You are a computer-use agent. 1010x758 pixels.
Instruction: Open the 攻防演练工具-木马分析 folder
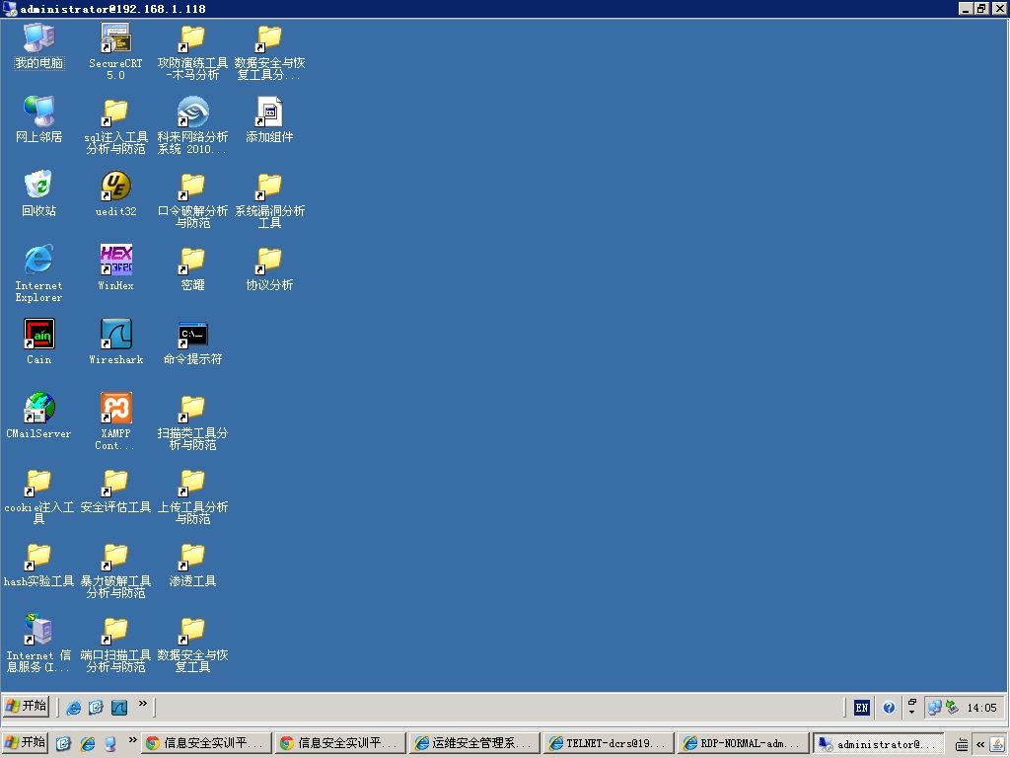pos(192,51)
